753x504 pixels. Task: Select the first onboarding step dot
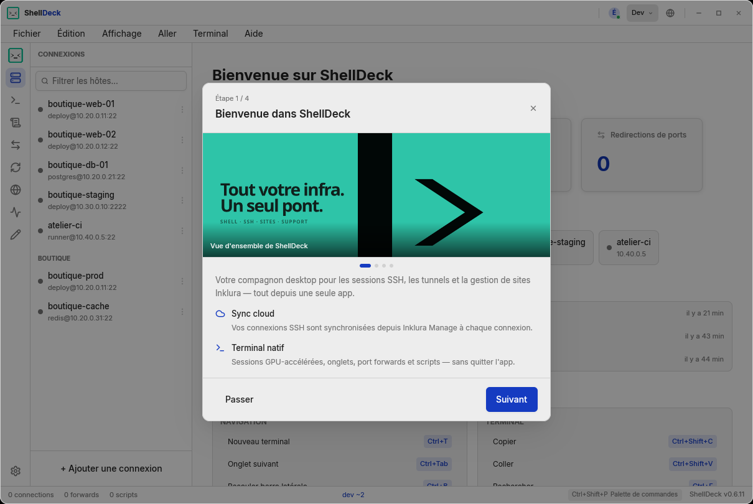pyautogui.click(x=365, y=266)
